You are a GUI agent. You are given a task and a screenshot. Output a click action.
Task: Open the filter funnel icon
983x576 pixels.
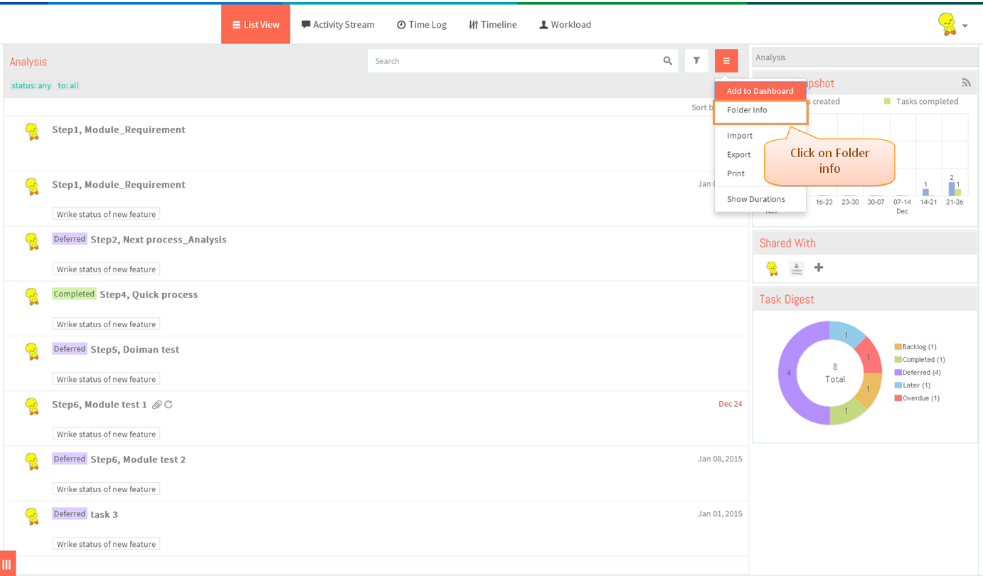click(696, 61)
